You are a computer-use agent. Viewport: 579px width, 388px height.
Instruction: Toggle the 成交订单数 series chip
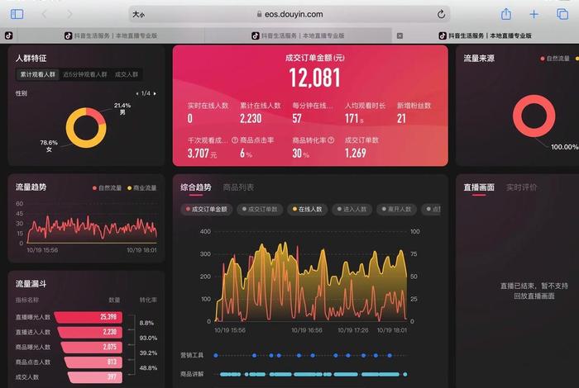pyautogui.click(x=260, y=210)
